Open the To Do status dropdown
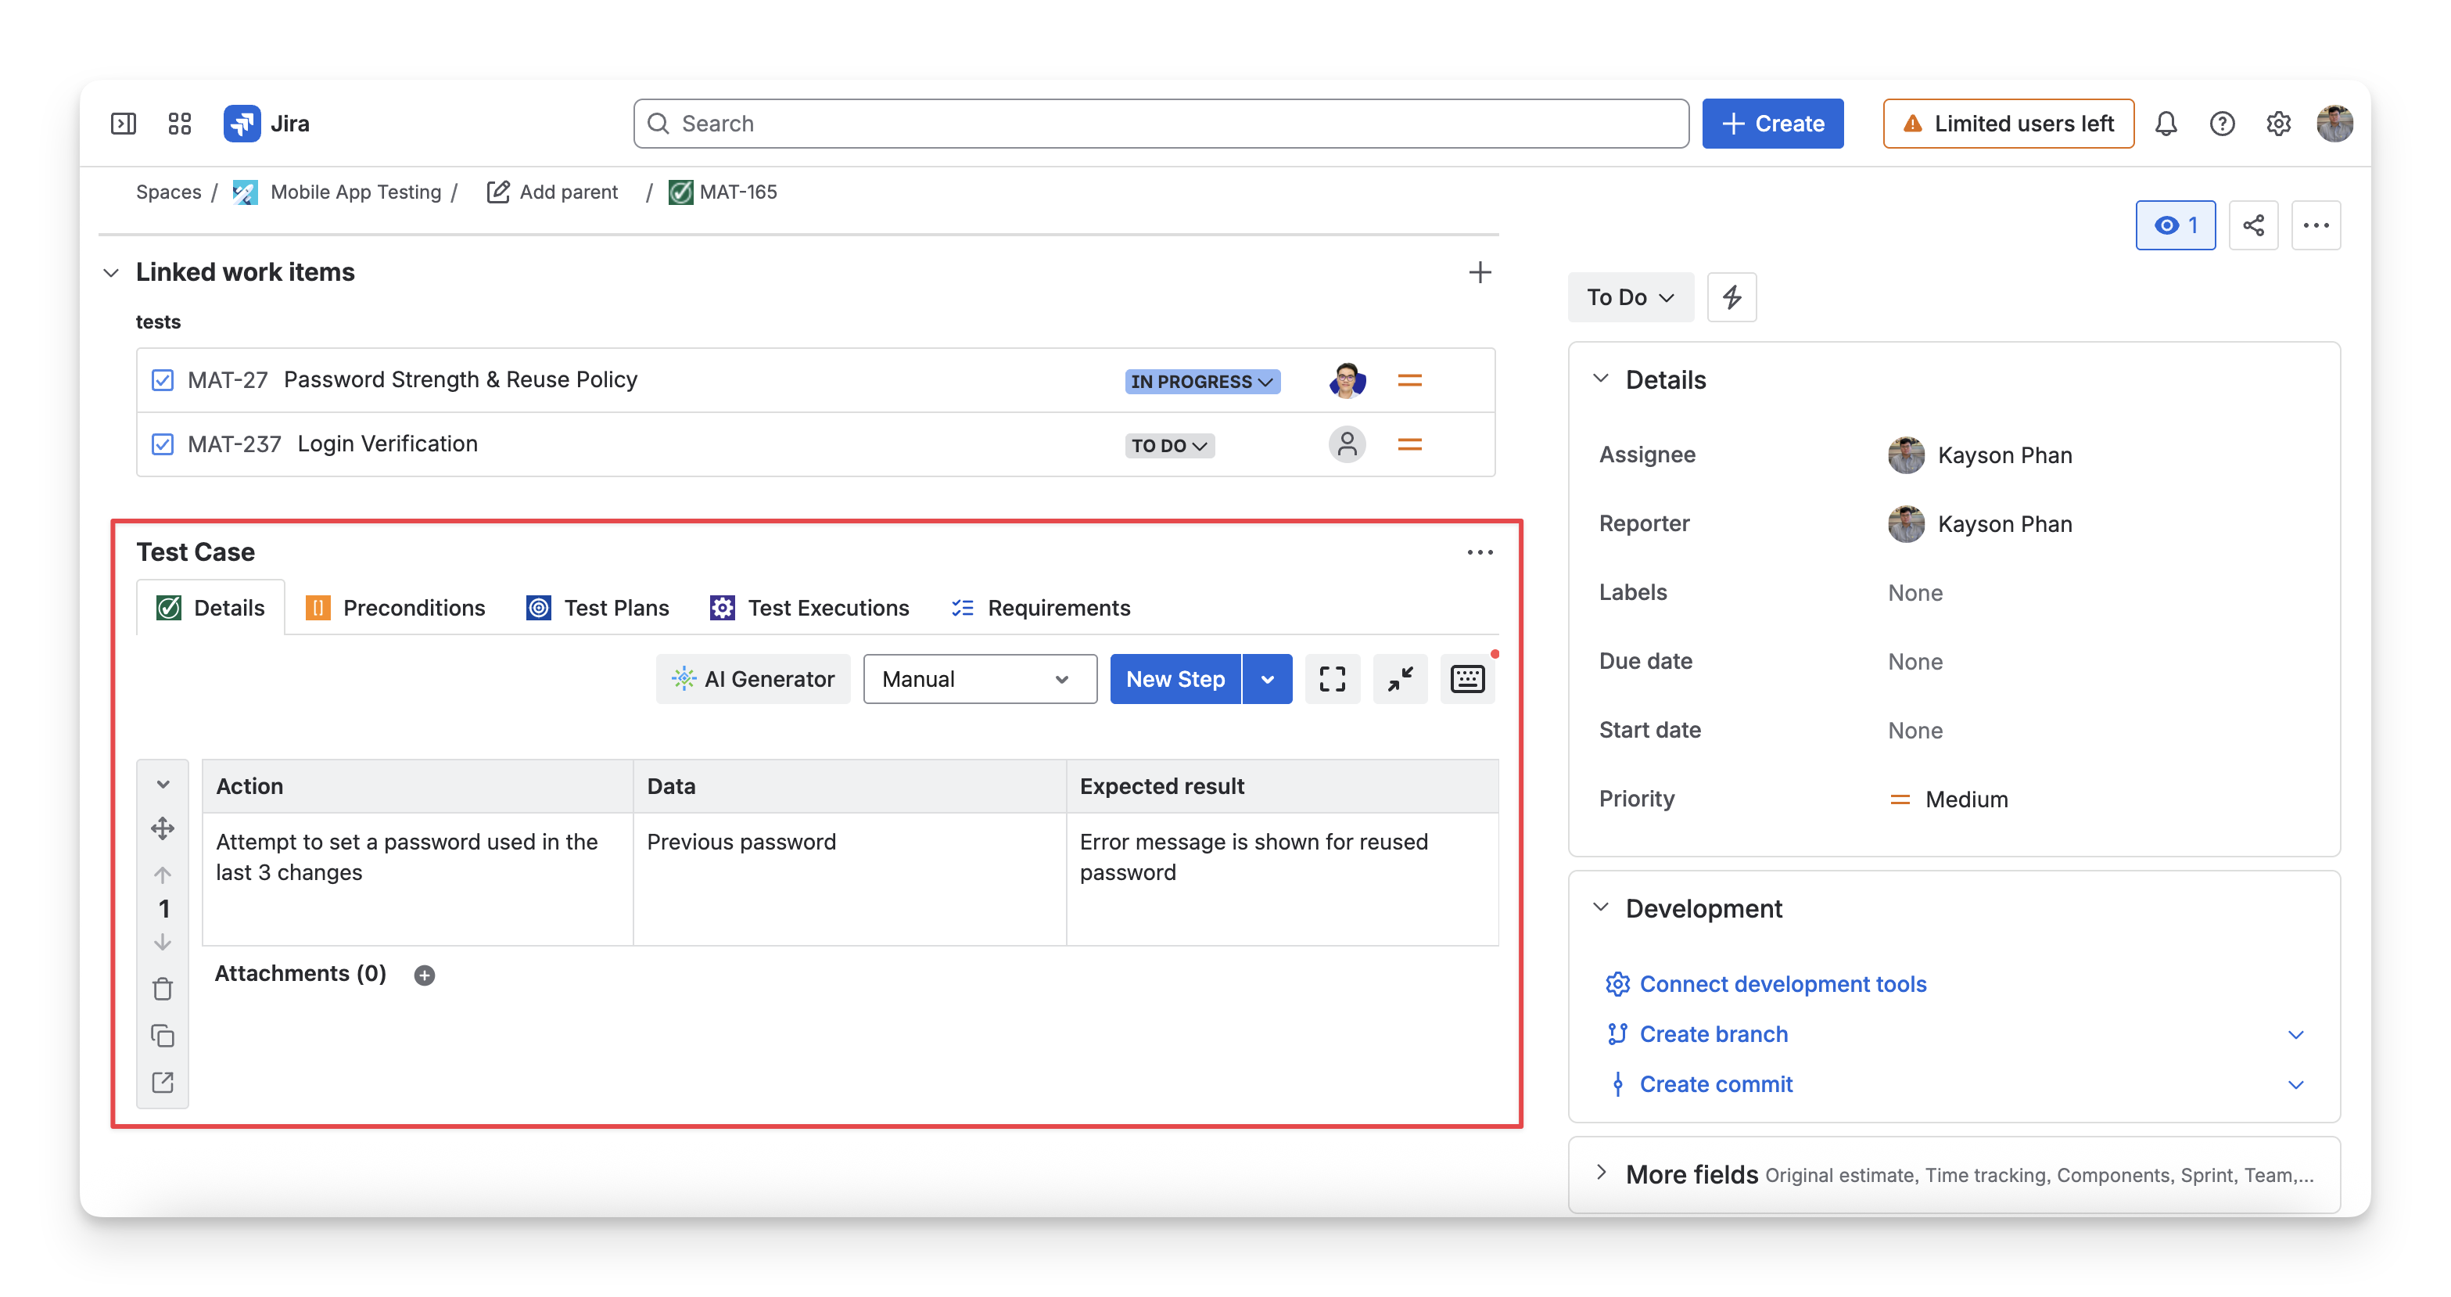Viewport: 2451px width, 1297px height. click(1630, 298)
